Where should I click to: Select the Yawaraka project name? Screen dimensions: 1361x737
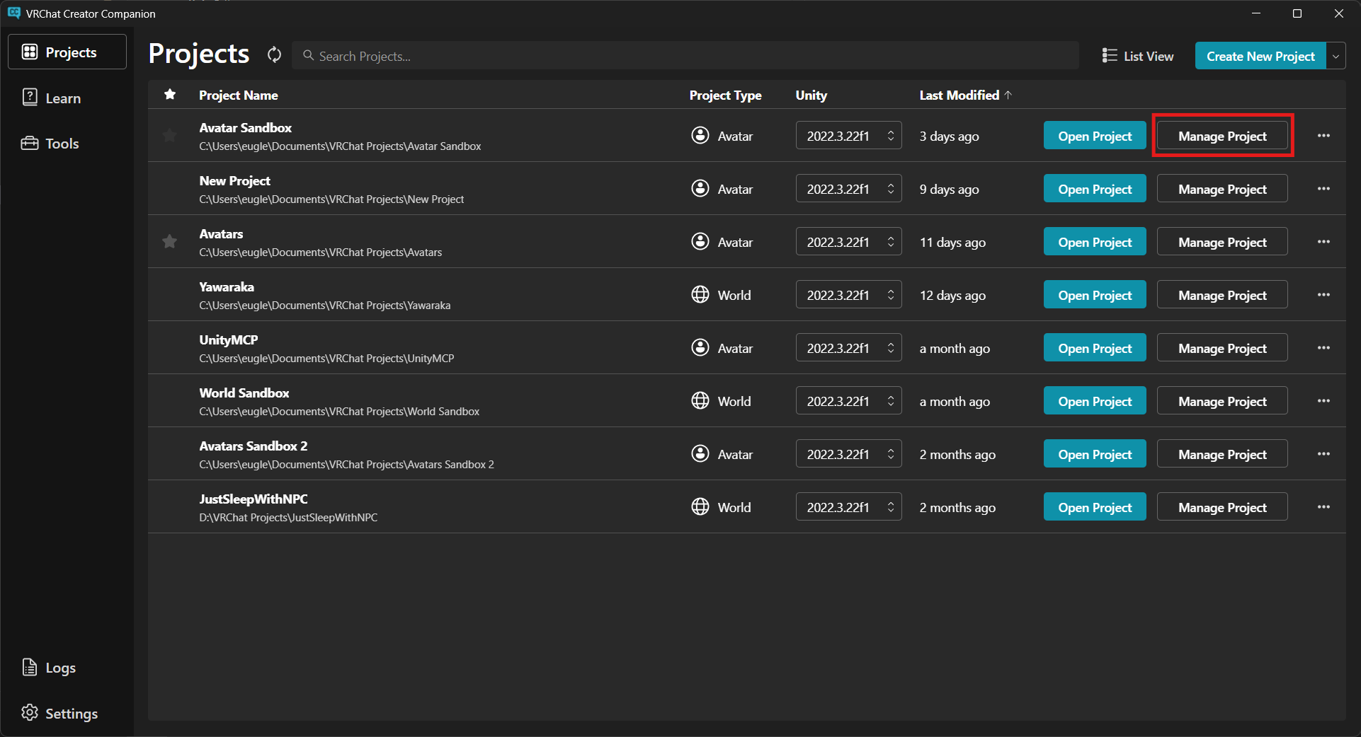pos(227,286)
